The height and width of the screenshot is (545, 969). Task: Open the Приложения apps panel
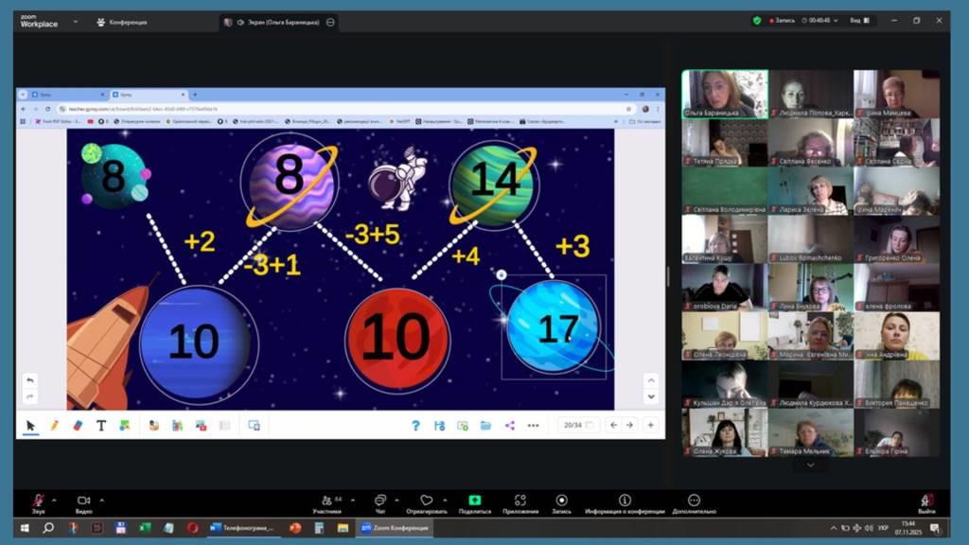tap(520, 501)
